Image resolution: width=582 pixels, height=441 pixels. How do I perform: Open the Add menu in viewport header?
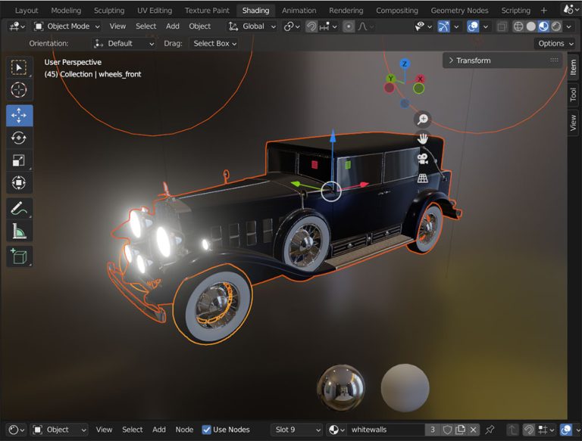click(x=173, y=26)
